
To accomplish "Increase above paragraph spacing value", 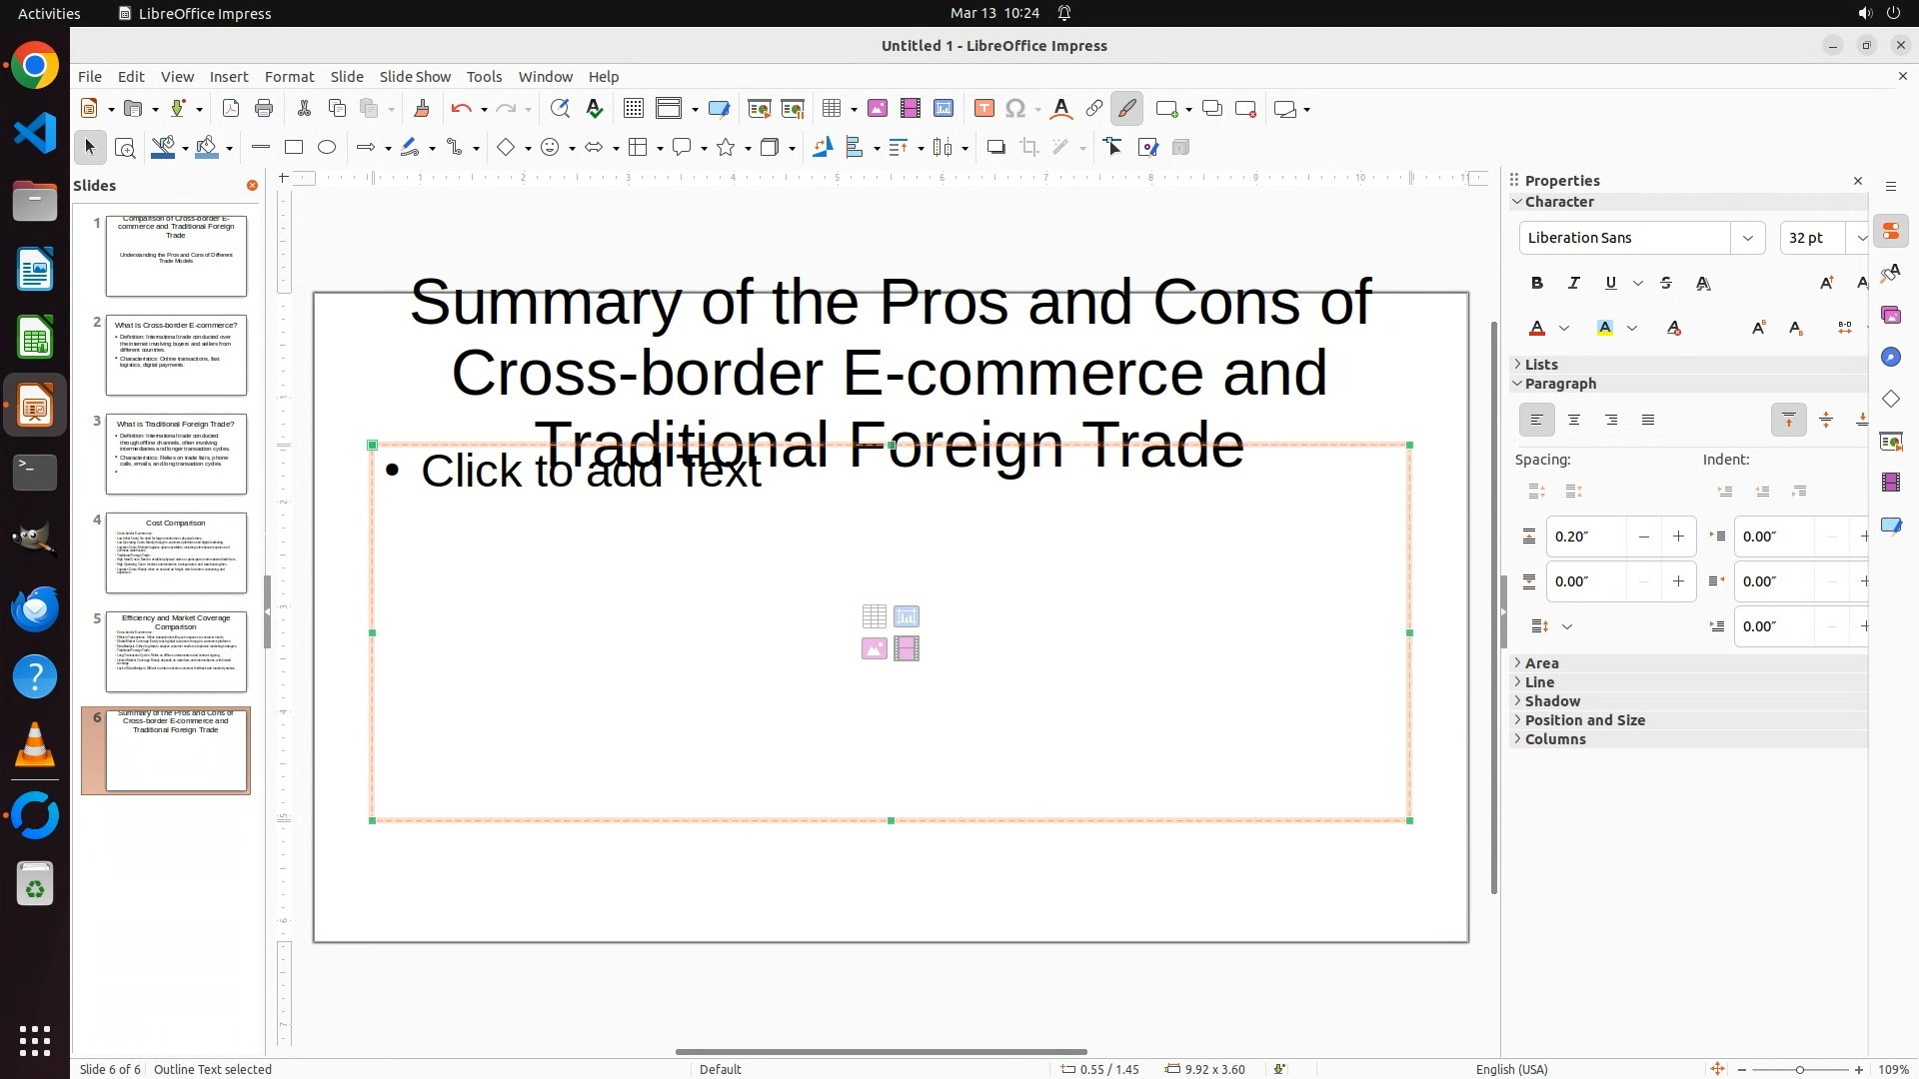I will coord(1678,538).
